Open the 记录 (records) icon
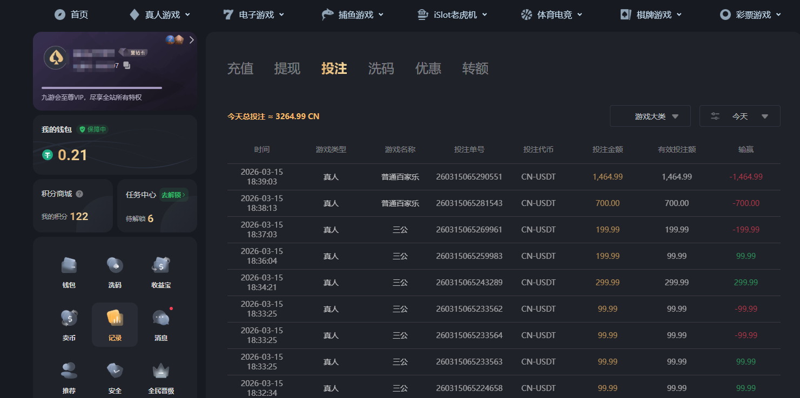 click(x=115, y=324)
